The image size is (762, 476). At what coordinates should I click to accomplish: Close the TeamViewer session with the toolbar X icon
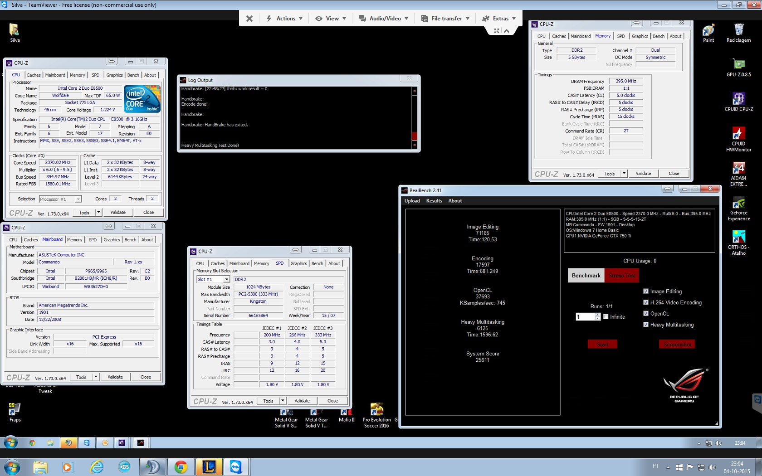(x=249, y=19)
